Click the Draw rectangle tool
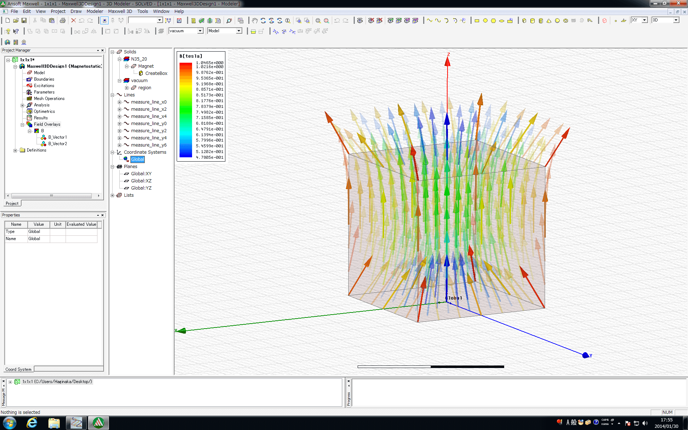 (477, 20)
